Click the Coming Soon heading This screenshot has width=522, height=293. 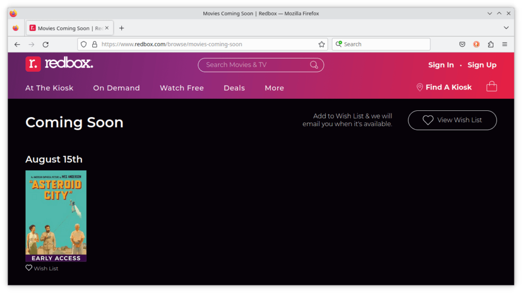coord(74,123)
